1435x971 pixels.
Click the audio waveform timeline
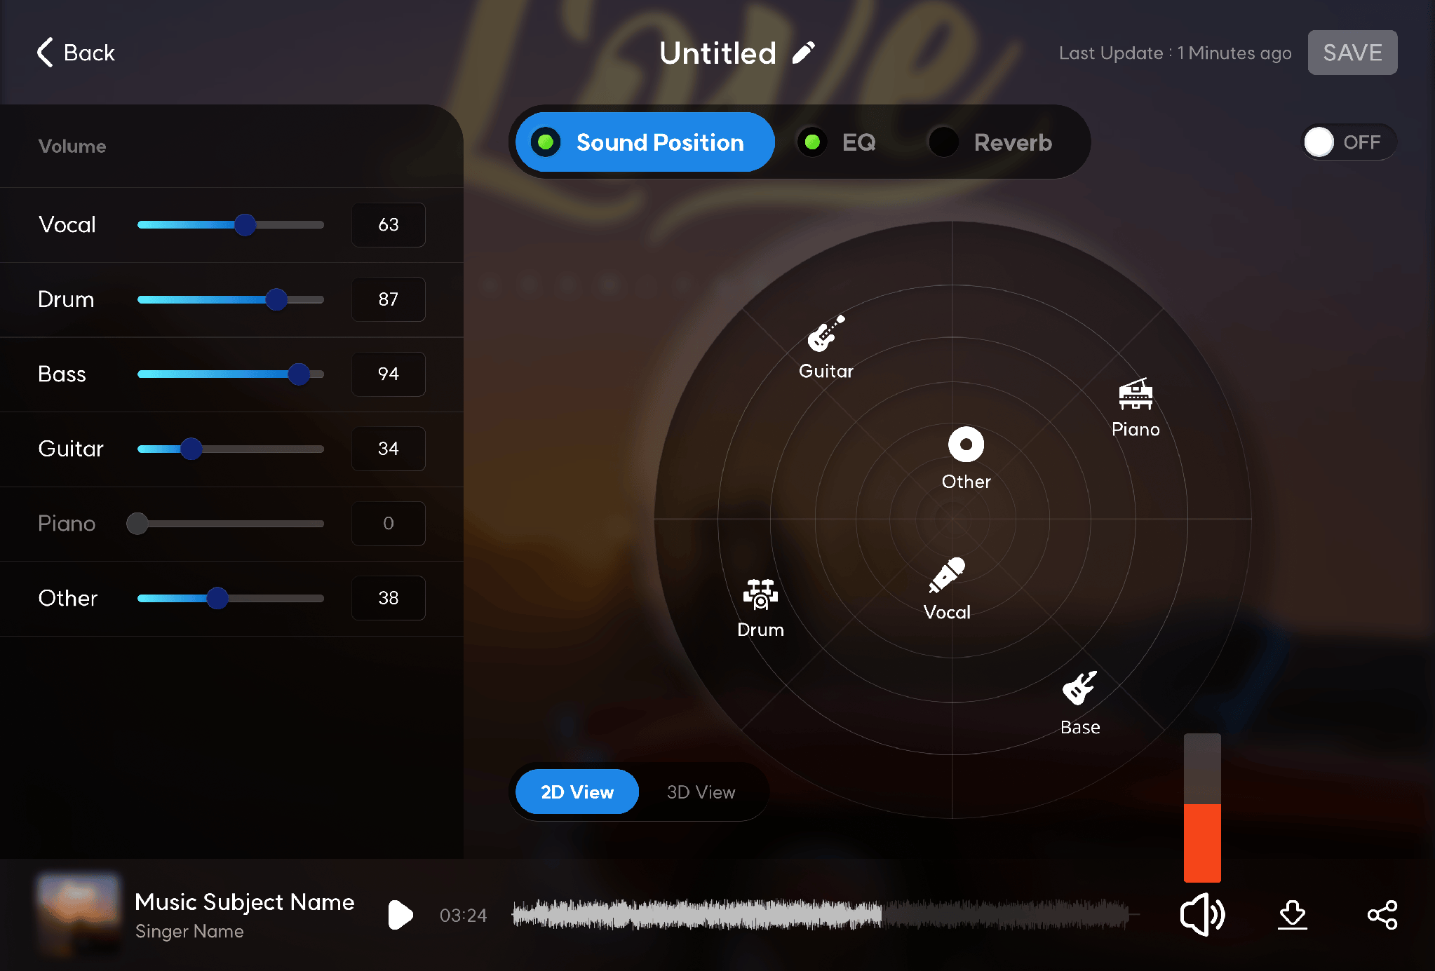pyautogui.click(x=825, y=914)
